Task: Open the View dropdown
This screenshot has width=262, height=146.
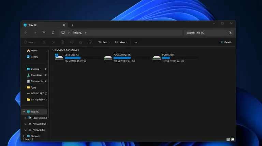Action: 121,42
